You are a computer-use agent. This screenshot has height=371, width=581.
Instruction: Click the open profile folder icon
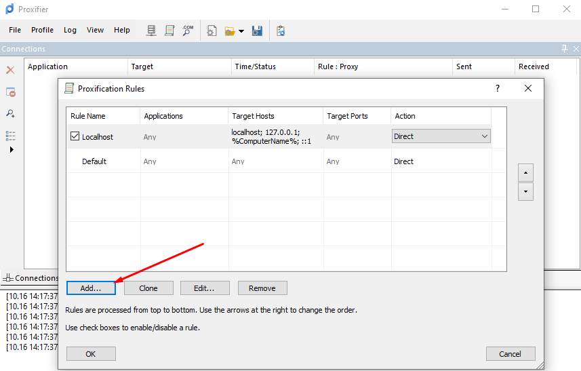click(230, 31)
